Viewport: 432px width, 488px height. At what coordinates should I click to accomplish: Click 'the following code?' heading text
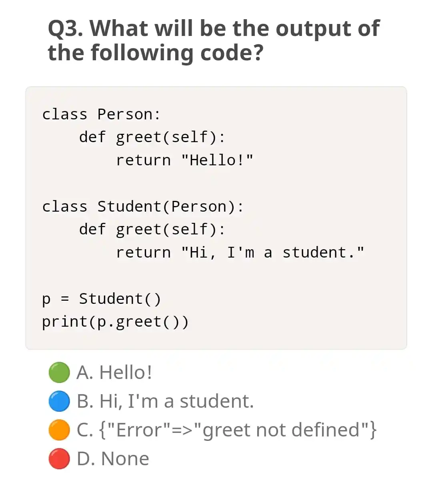[156, 53]
